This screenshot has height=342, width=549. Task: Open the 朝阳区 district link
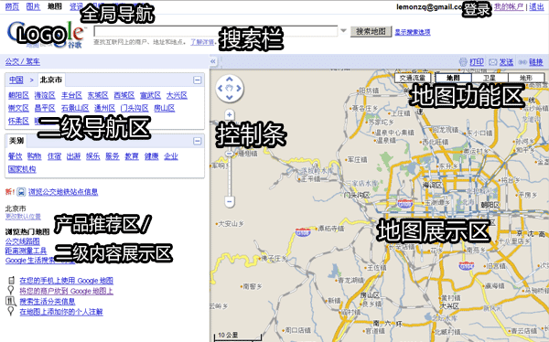18,95
